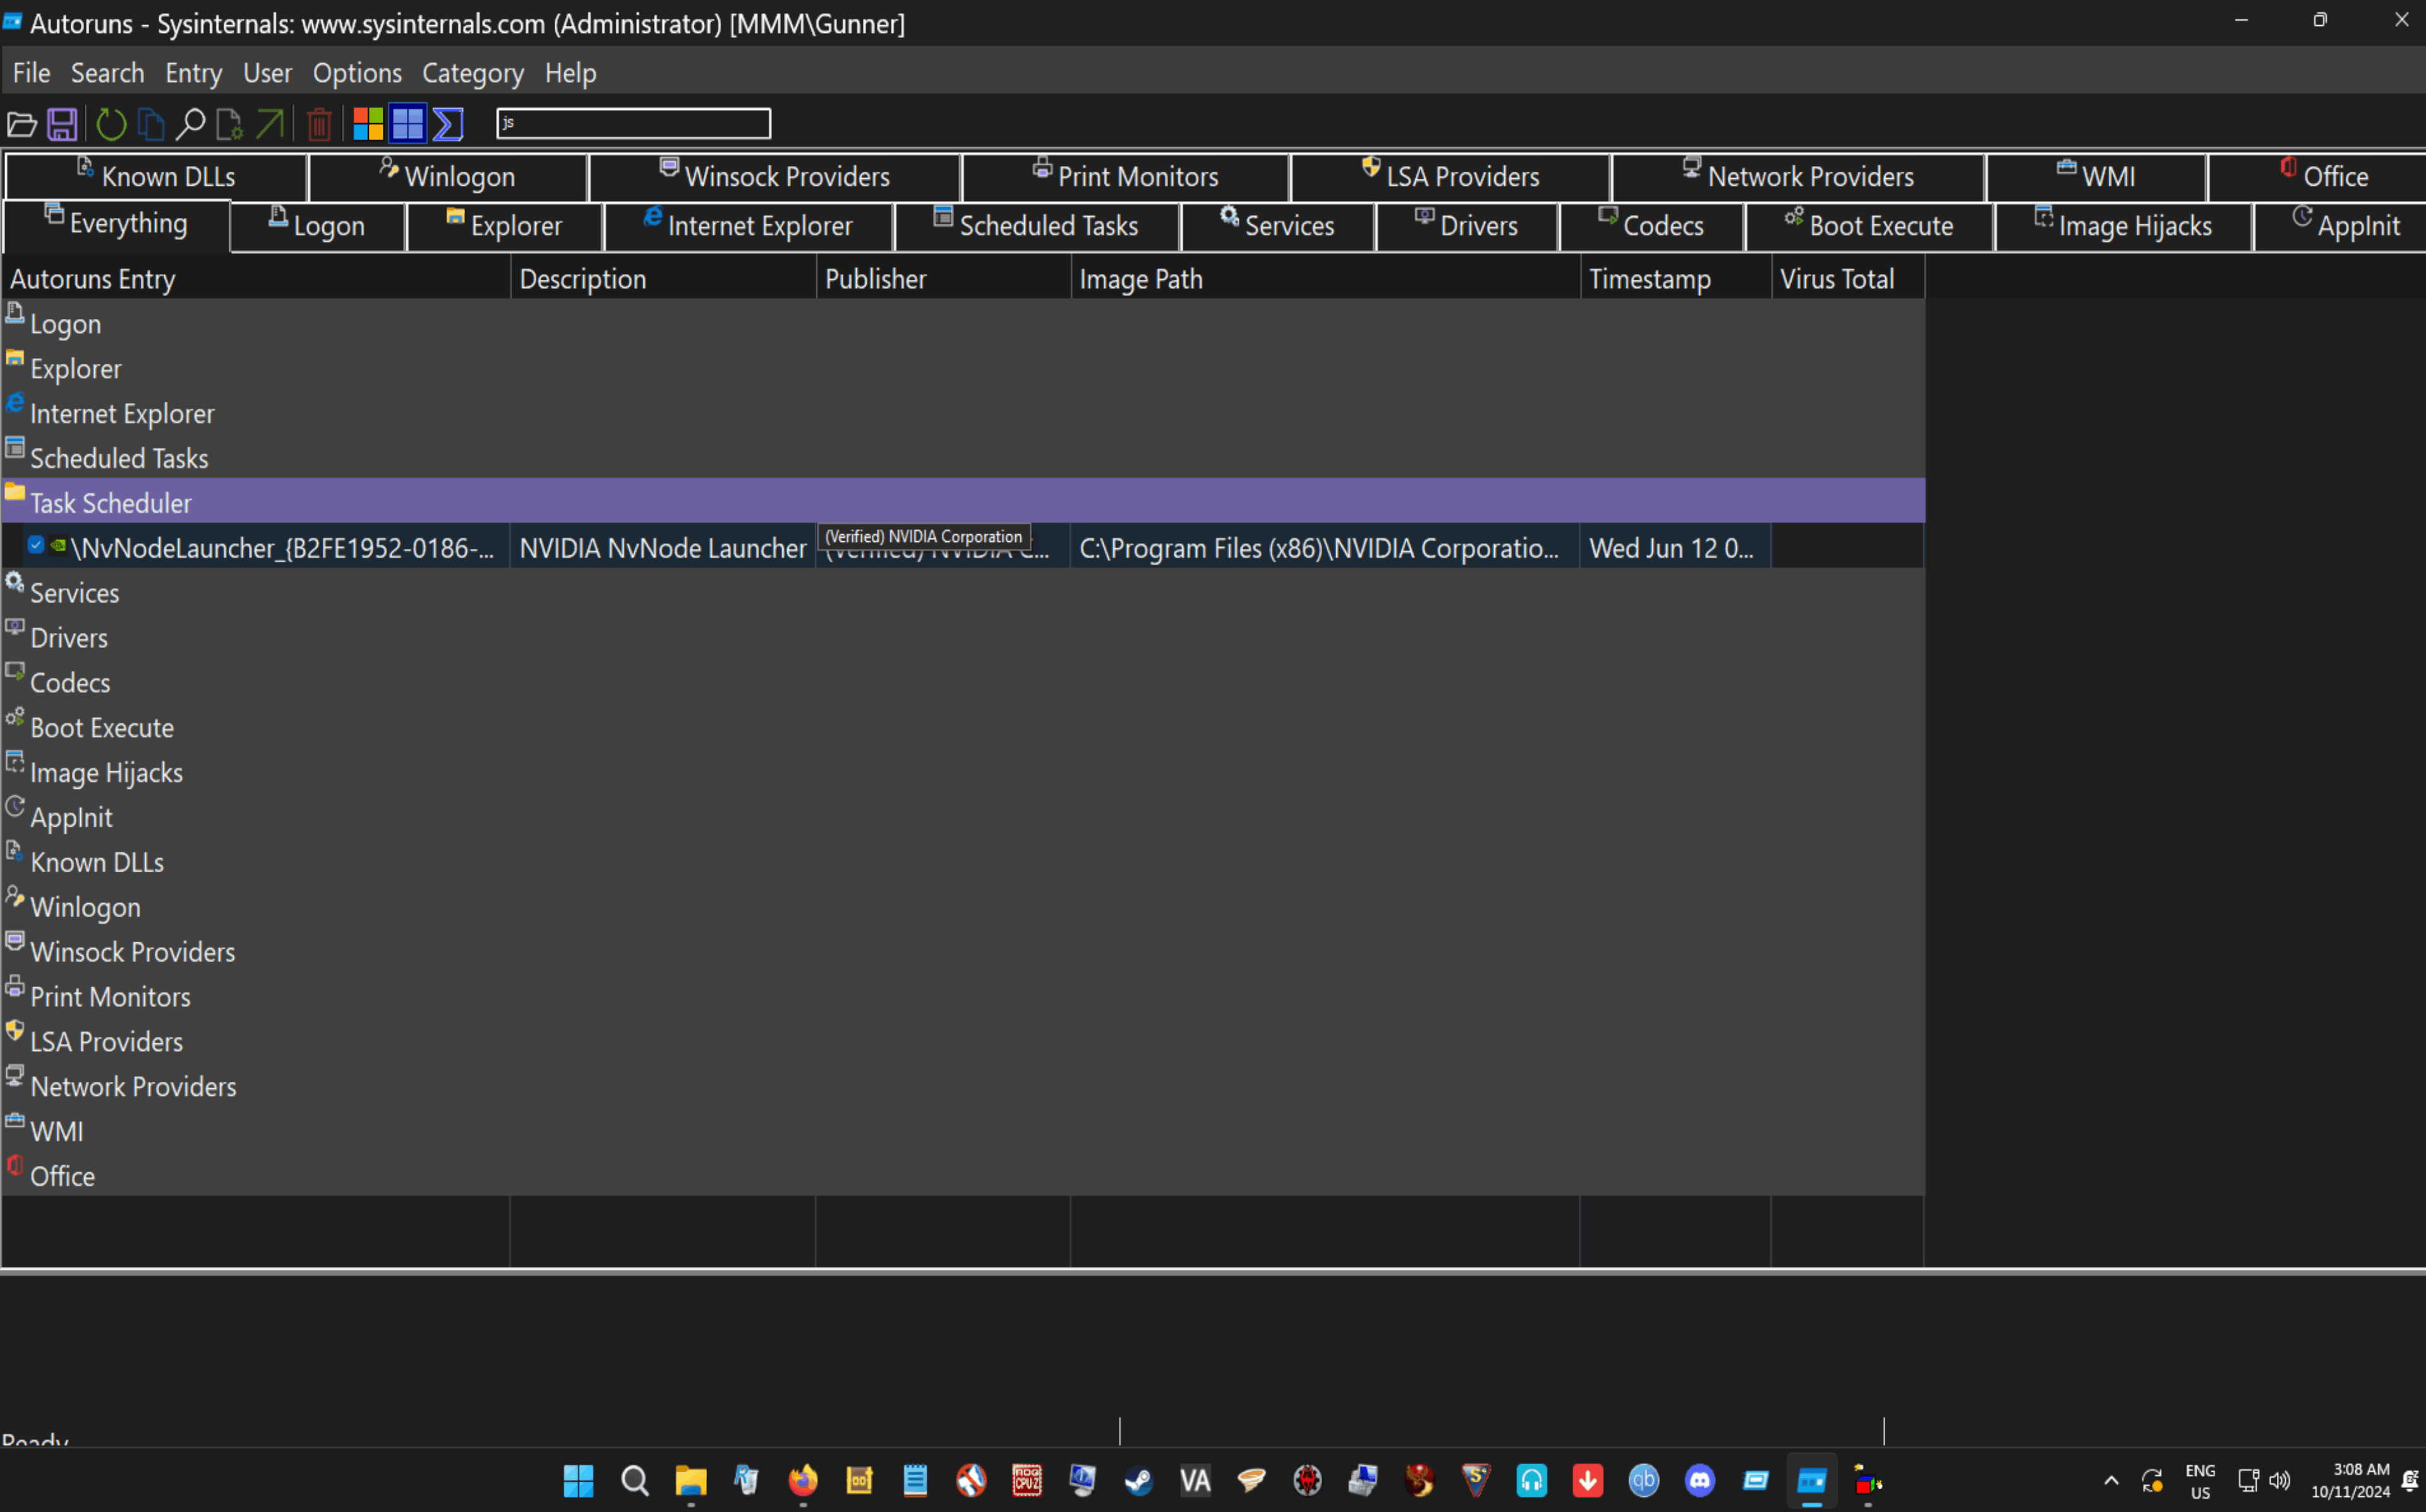
Task: Open the File menu
Action: tap(31, 73)
